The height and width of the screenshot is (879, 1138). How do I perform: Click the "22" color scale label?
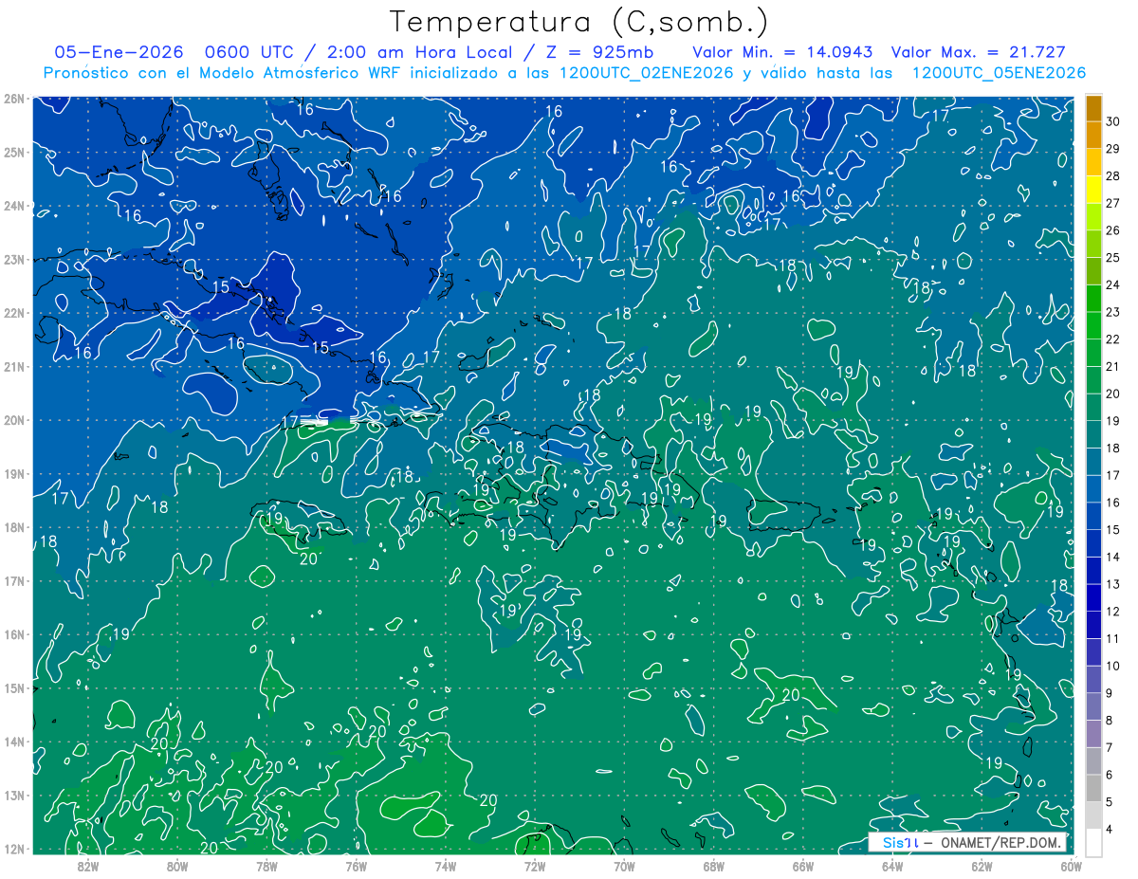(x=1113, y=339)
